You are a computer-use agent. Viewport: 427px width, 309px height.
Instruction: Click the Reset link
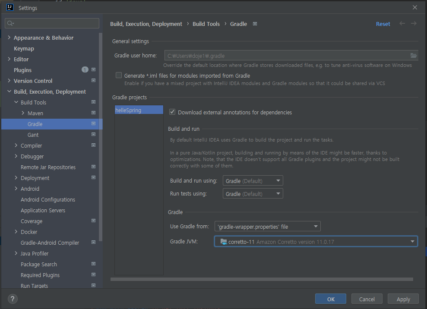click(x=383, y=24)
